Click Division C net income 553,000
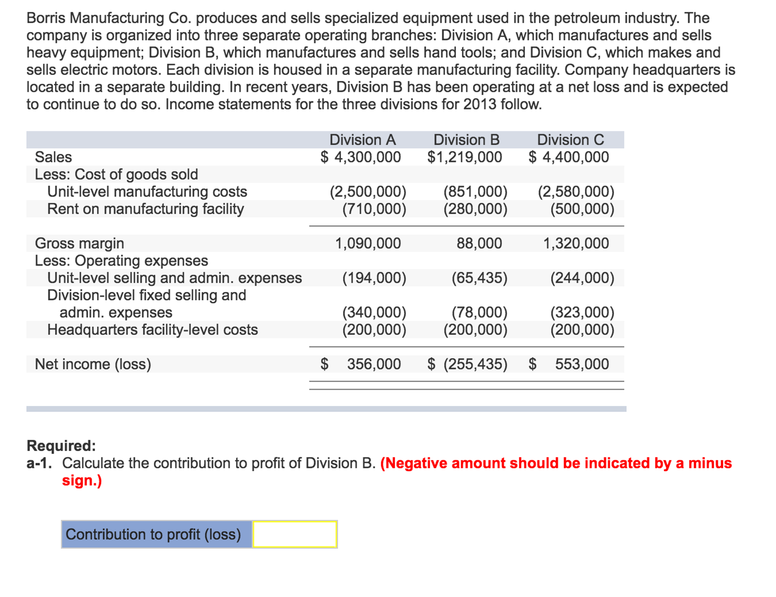The image size is (776, 597). [581, 364]
